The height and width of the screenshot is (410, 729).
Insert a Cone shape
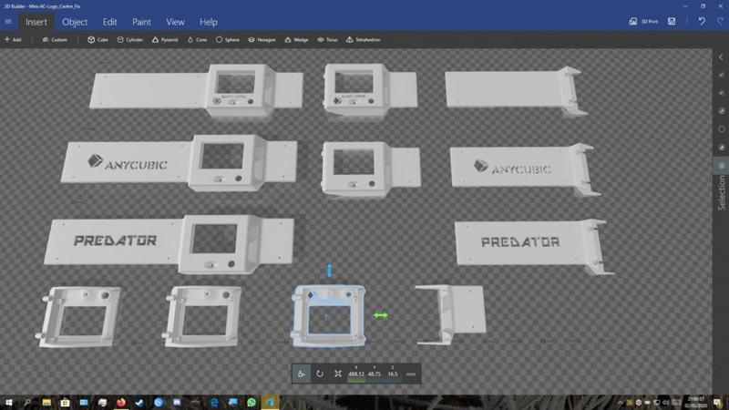click(x=197, y=40)
